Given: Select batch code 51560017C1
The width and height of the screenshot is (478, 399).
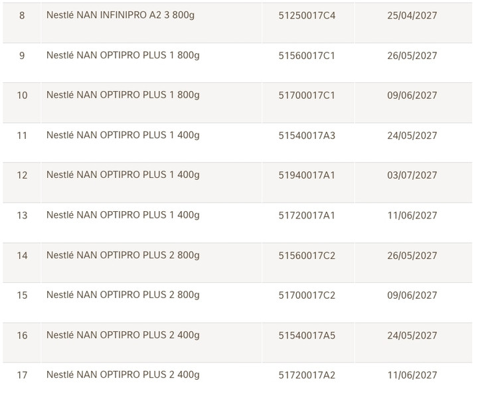Looking at the screenshot, I should tap(307, 56).
